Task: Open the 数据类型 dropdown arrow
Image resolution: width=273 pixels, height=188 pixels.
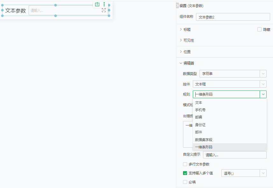Action: 263,74
